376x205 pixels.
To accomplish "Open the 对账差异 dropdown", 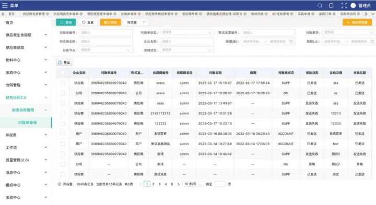I will [349, 32].
